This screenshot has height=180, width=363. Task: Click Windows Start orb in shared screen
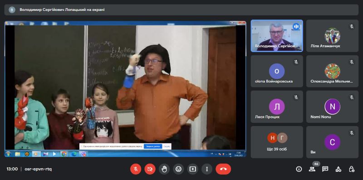tap(8, 154)
